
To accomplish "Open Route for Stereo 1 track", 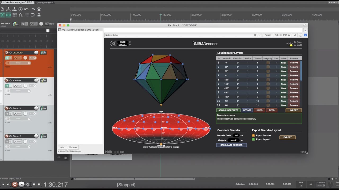I will 43,108.
